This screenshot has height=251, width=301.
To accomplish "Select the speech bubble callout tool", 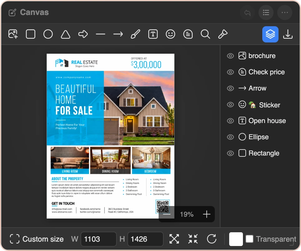I will coord(188,34).
